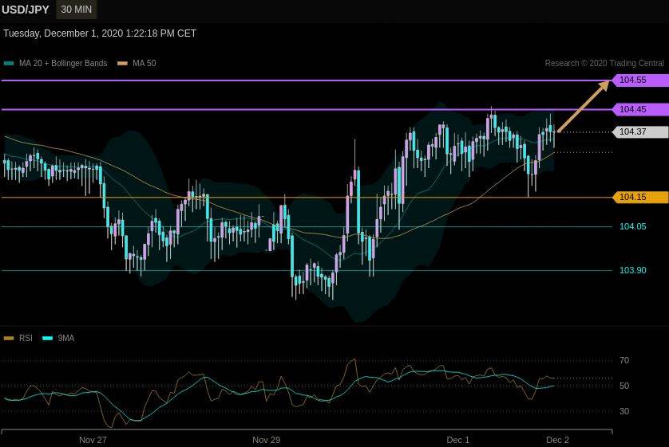Viewport: 669px width, 447px height.
Task: Click the RSI 30 level label
Action: 624,411
